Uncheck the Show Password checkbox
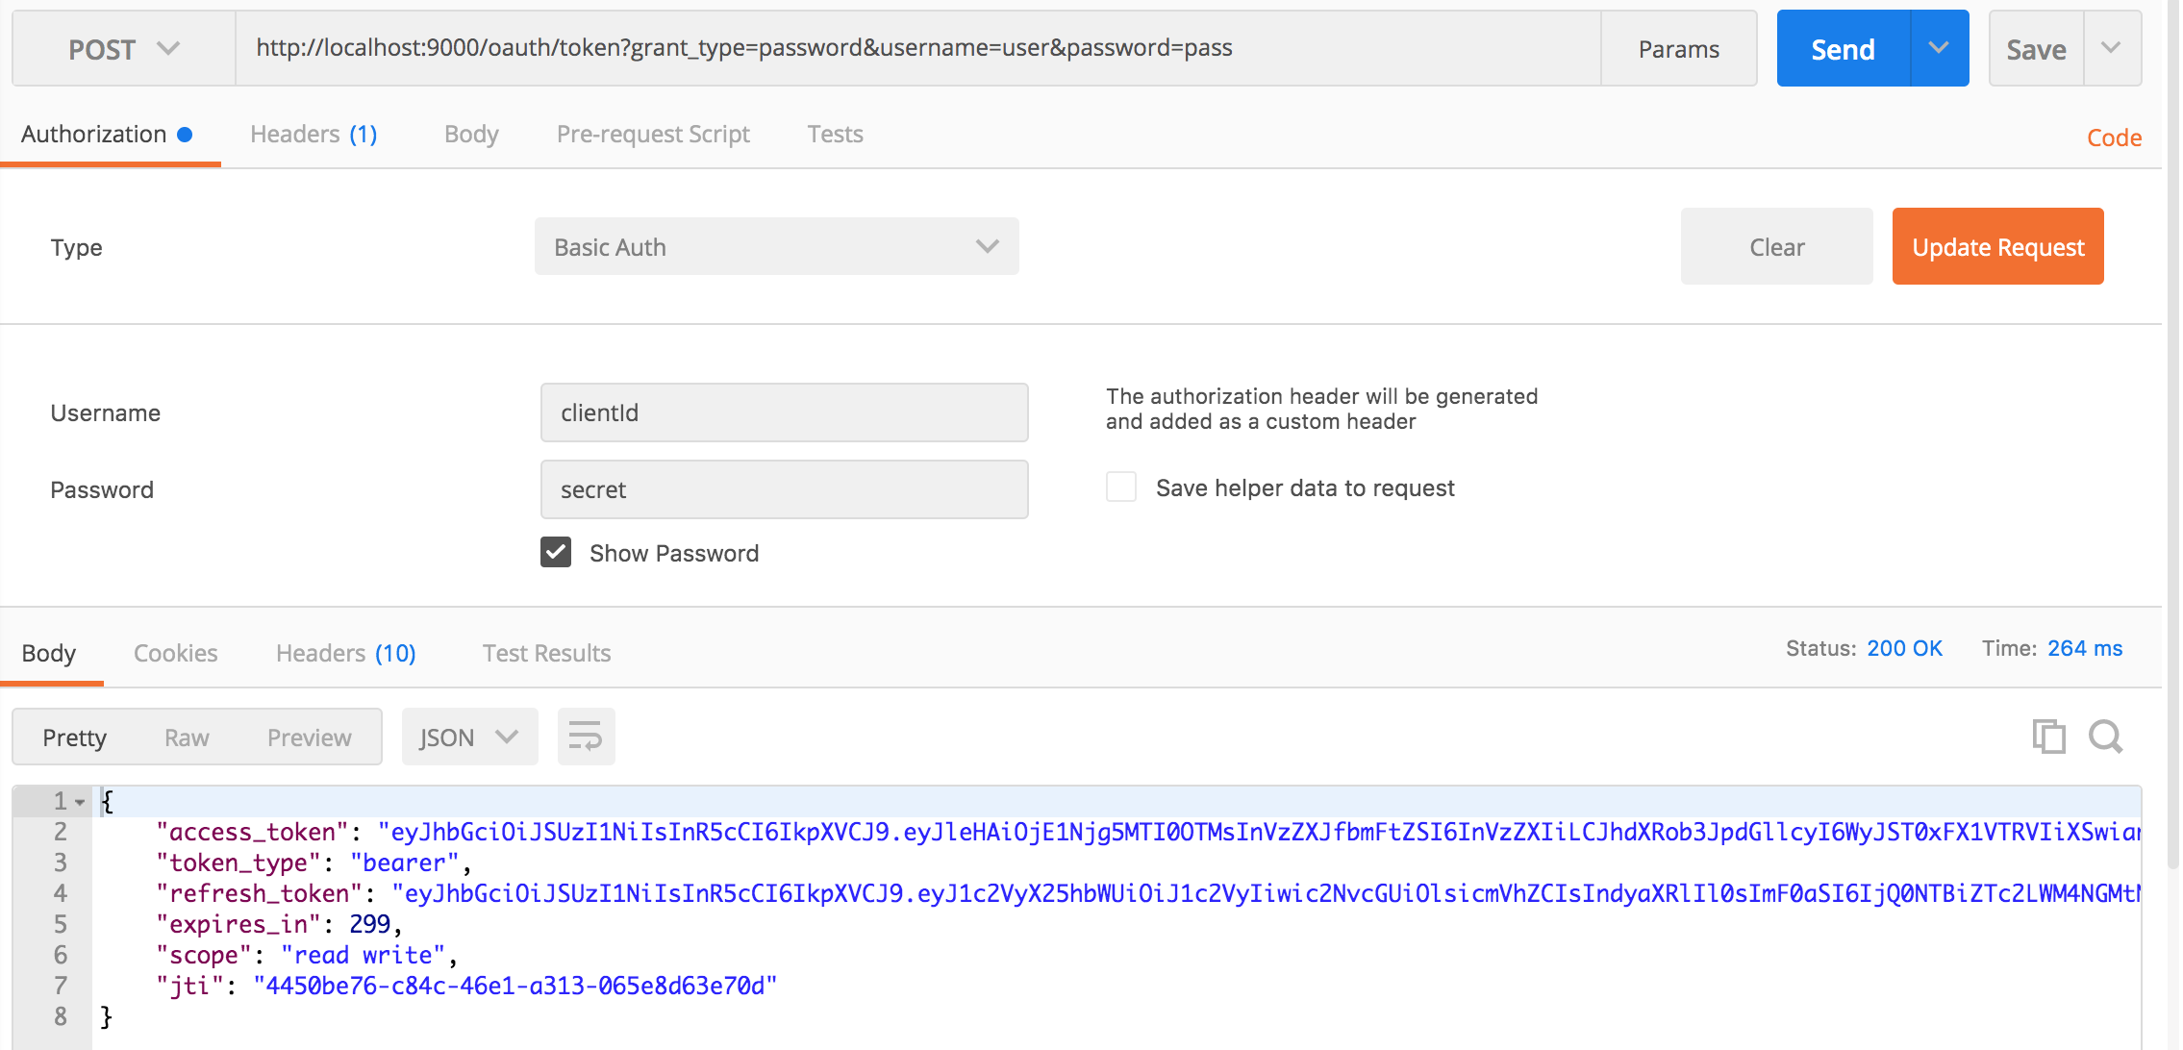 556,553
